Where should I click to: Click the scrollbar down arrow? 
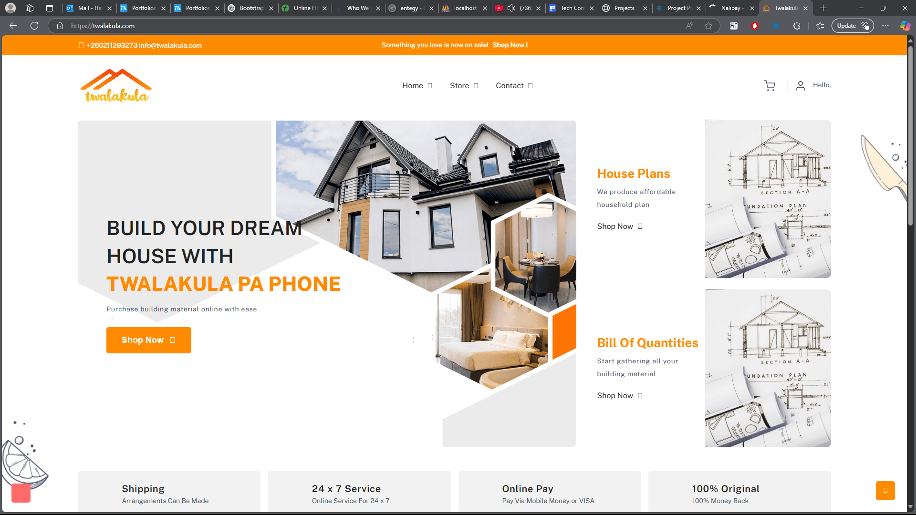[x=910, y=507]
